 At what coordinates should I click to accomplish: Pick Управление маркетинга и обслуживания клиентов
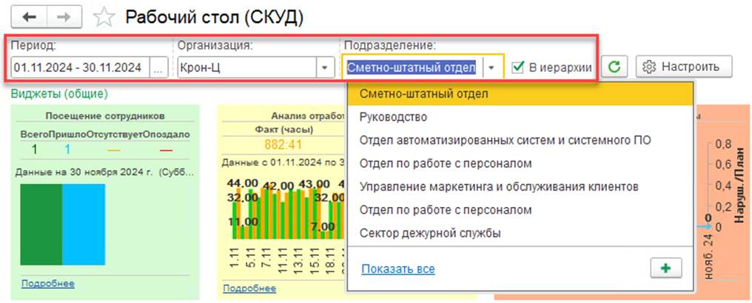click(498, 187)
